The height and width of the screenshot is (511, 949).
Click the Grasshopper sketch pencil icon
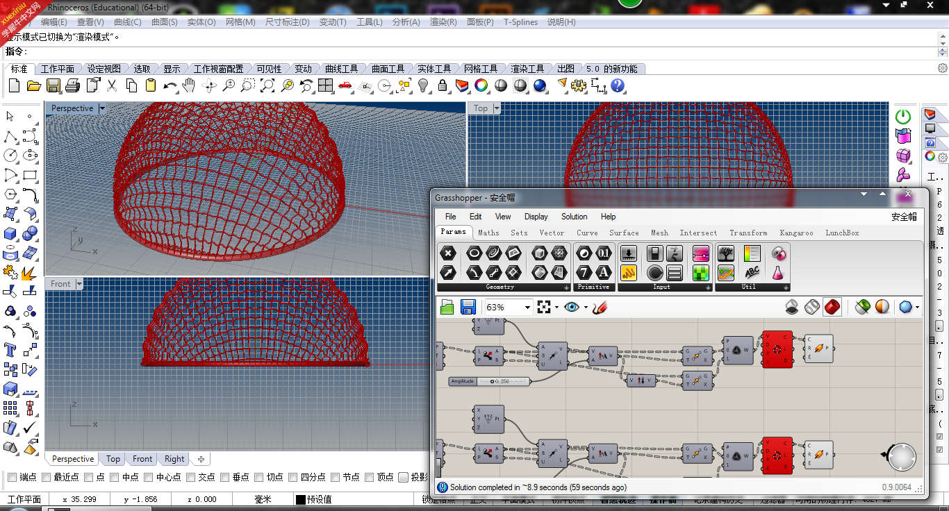coord(600,307)
